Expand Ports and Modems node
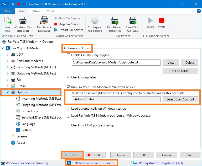 point(8,61)
